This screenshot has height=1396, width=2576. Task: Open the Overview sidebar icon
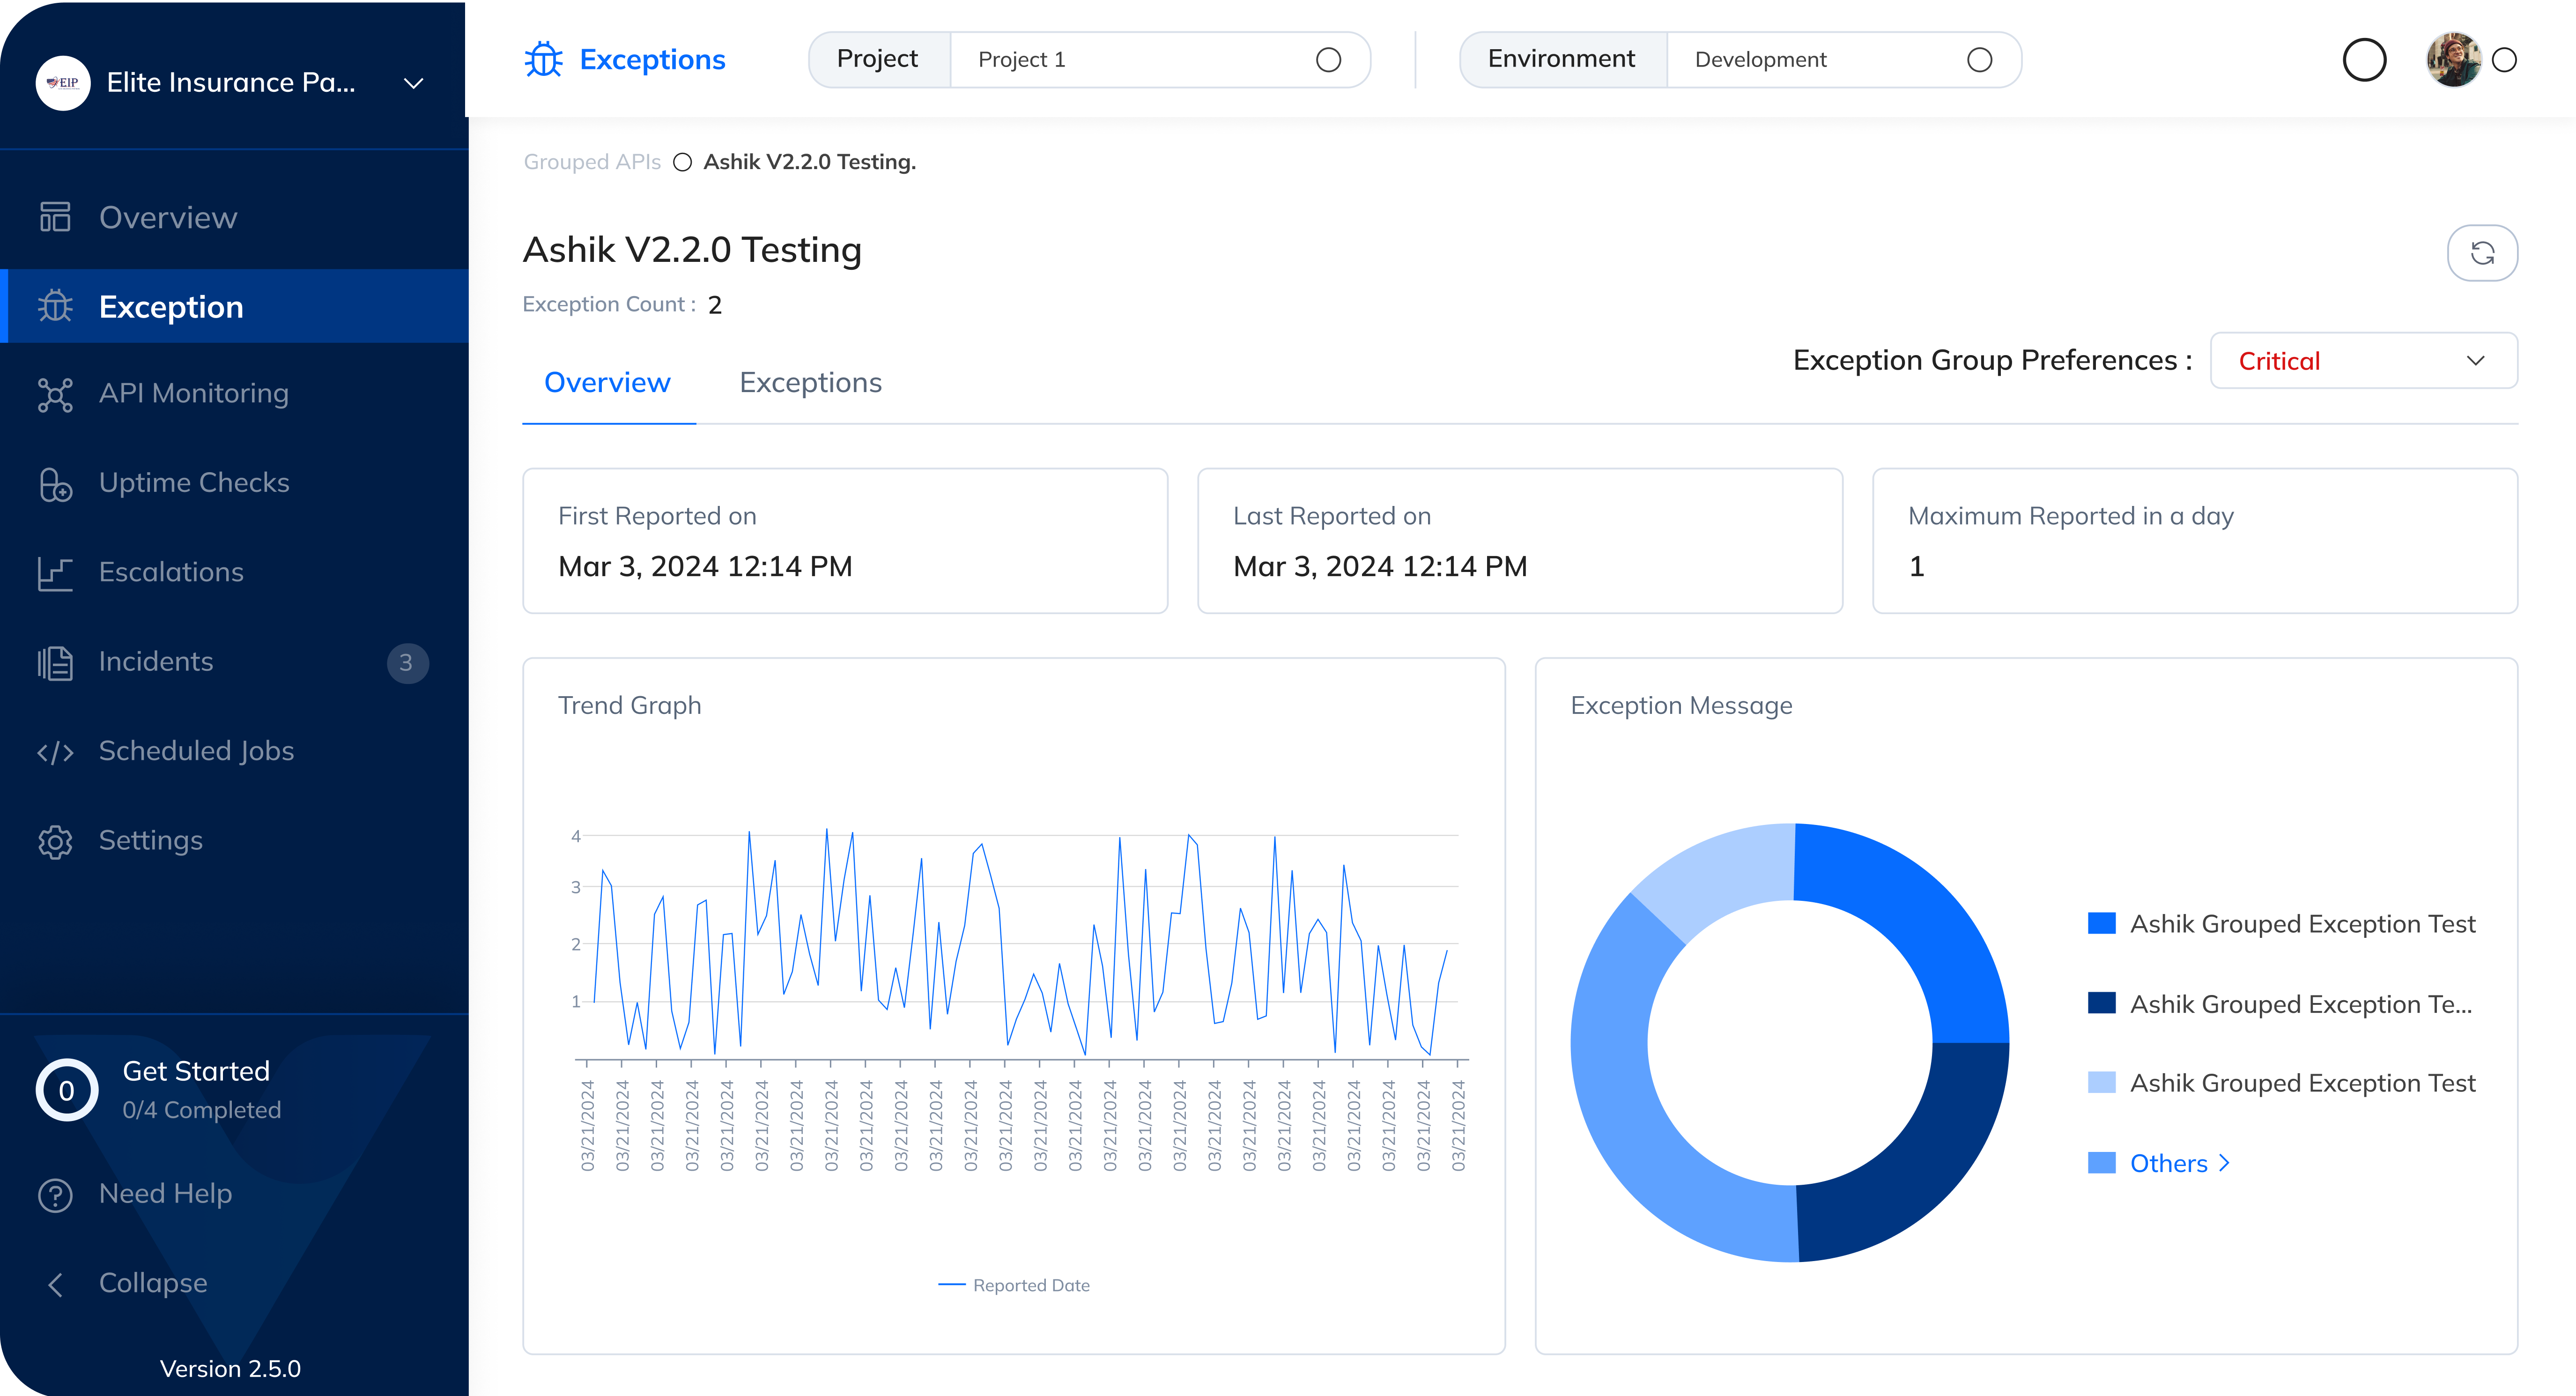(x=55, y=217)
